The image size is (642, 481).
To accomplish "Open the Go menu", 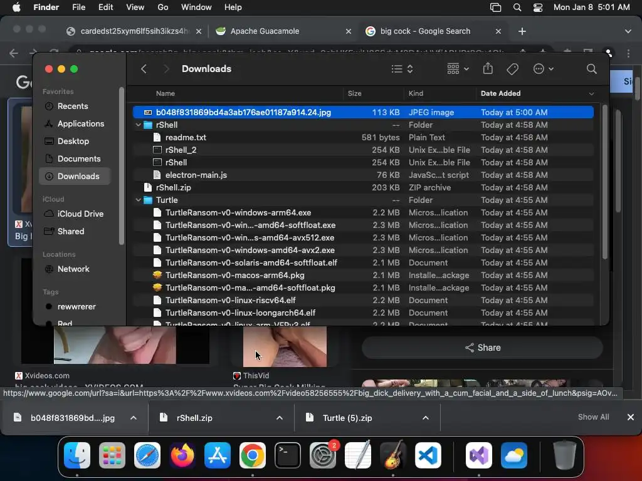I will click(163, 8).
